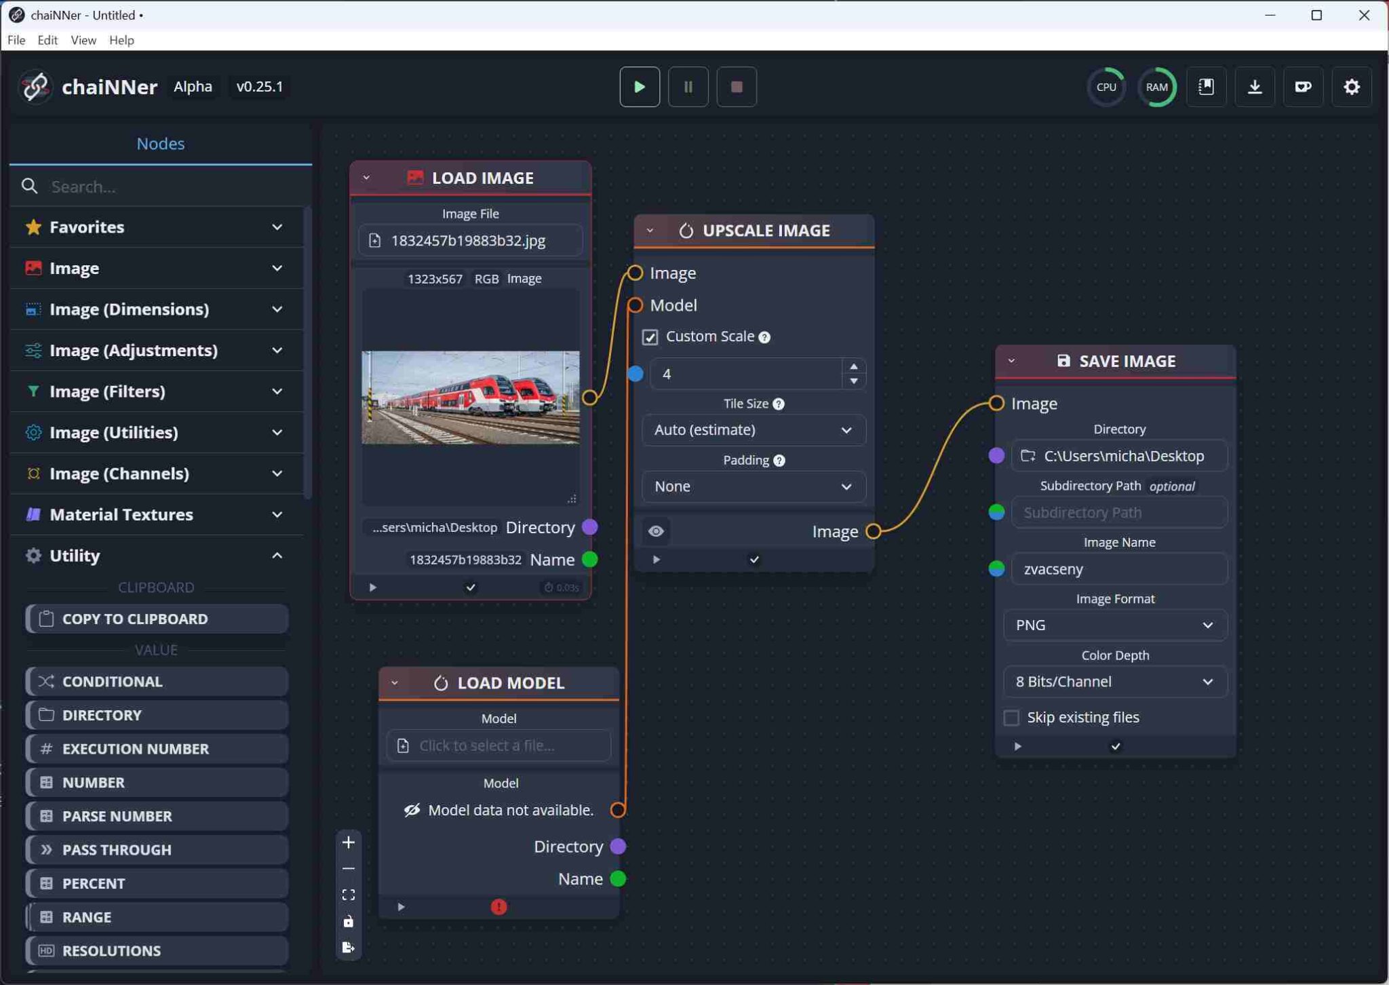Viewport: 1389px width, 985px height.
Task: Open the Image Format PNG dropdown
Action: click(1114, 625)
